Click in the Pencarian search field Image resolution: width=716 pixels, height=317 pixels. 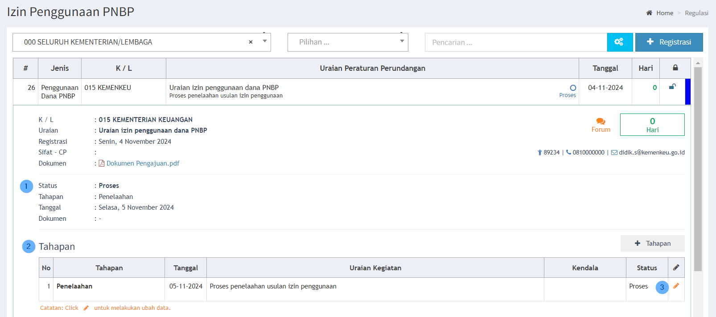pyautogui.click(x=515, y=42)
